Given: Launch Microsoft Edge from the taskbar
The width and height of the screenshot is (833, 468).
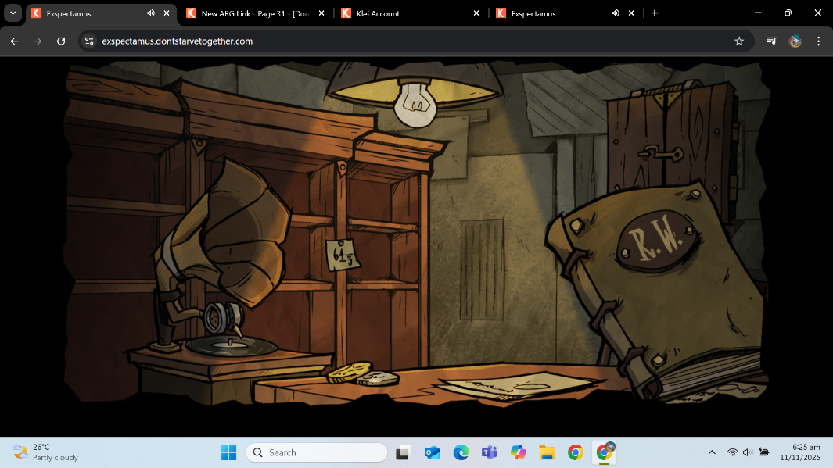Looking at the screenshot, I should (461, 452).
